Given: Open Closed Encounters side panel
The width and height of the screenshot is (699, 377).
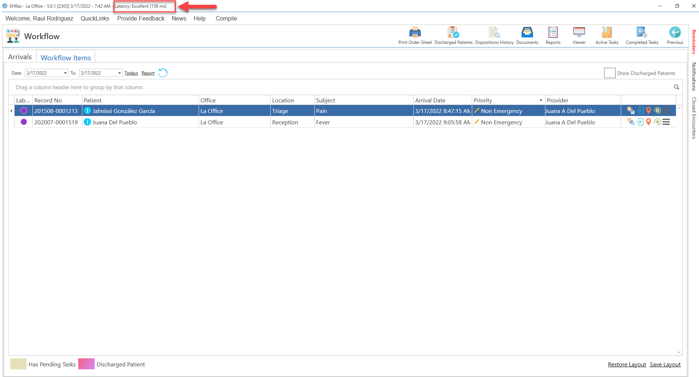Looking at the screenshot, I should [694, 118].
